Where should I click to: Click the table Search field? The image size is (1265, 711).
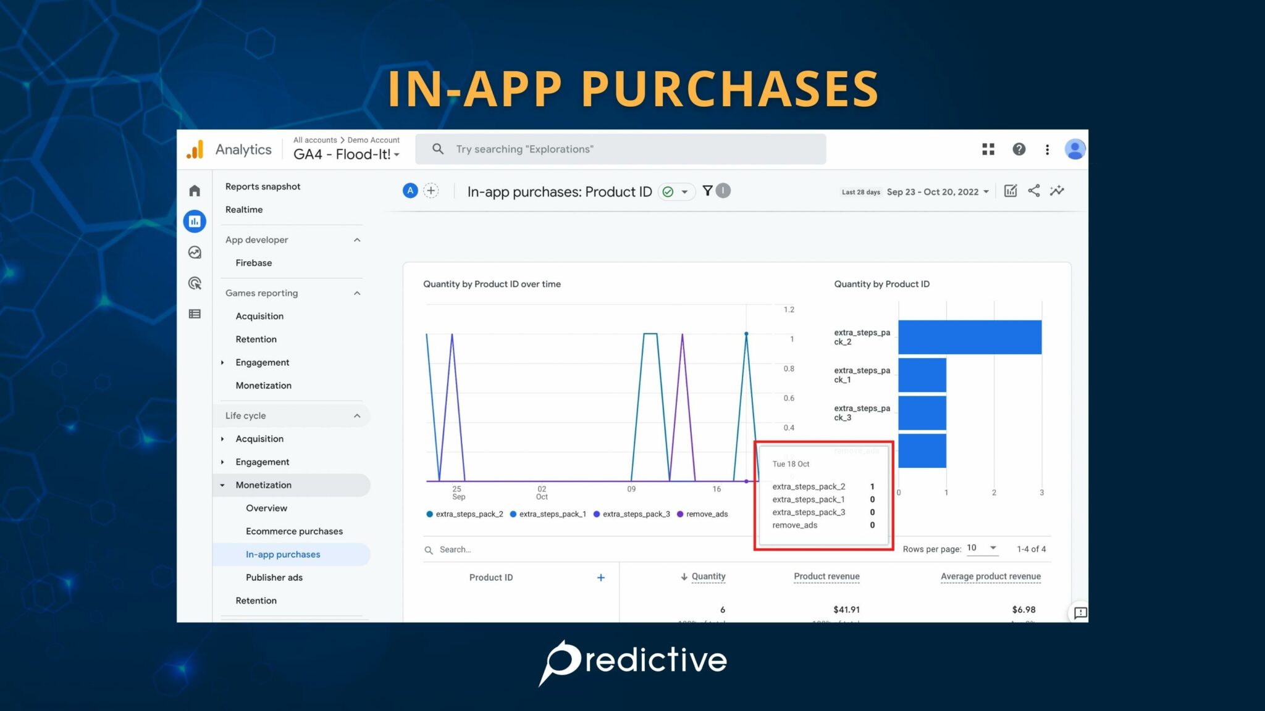tap(455, 549)
